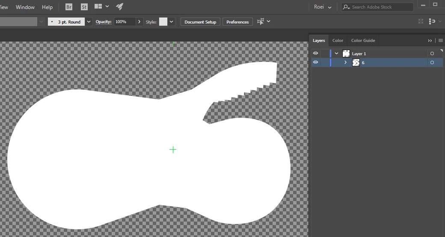Open Adobe Bridge with the Br icon

click(69, 7)
